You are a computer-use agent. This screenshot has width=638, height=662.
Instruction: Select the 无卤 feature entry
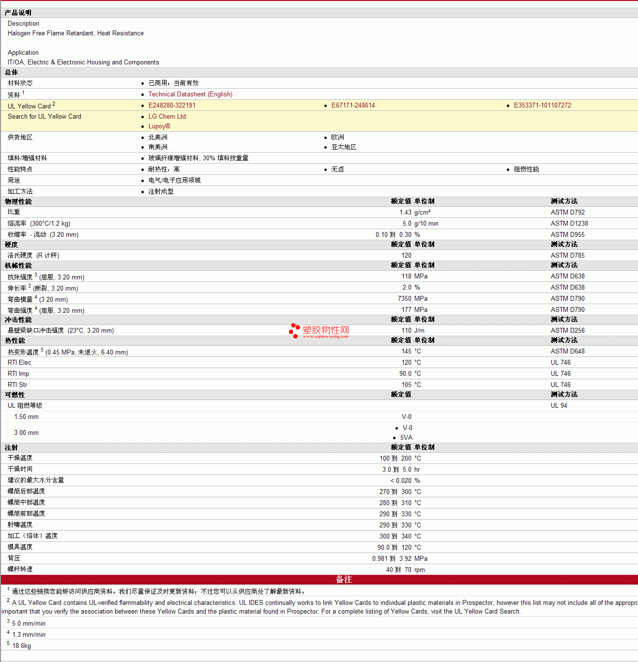pyautogui.click(x=337, y=169)
